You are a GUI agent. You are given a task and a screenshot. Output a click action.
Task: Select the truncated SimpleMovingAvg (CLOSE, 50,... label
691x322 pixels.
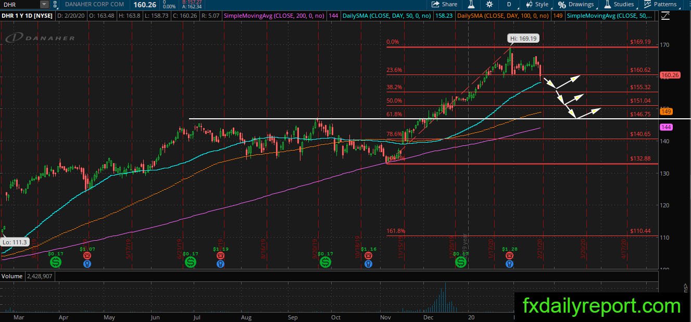610,16
